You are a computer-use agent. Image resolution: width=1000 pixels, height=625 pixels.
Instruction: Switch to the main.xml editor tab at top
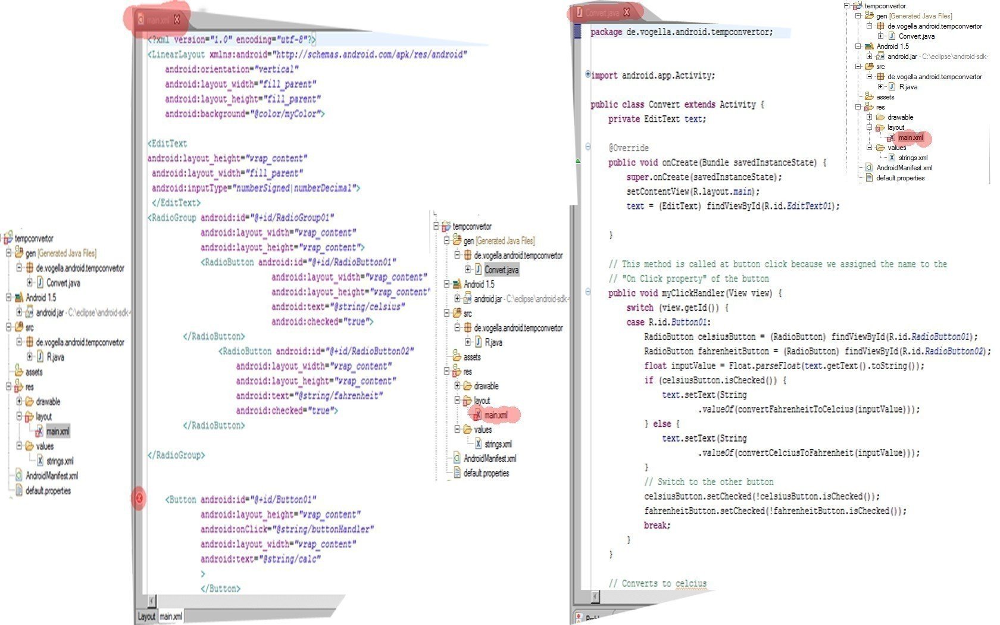pos(158,20)
